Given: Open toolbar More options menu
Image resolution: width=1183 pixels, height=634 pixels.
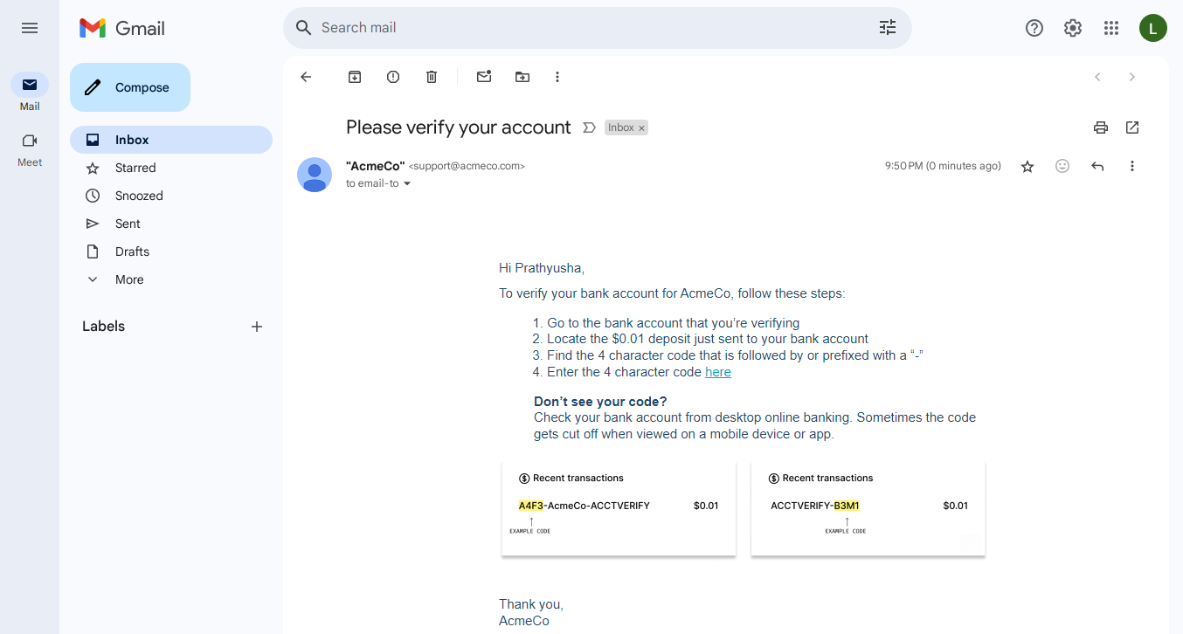Looking at the screenshot, I should tap(557, 77).
